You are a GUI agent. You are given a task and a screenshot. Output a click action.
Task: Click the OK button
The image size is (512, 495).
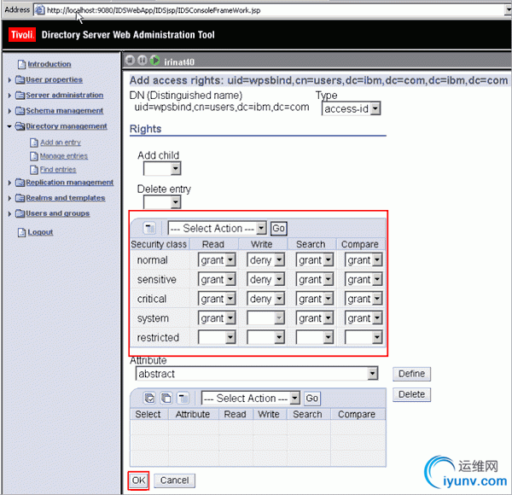(138, 480)
